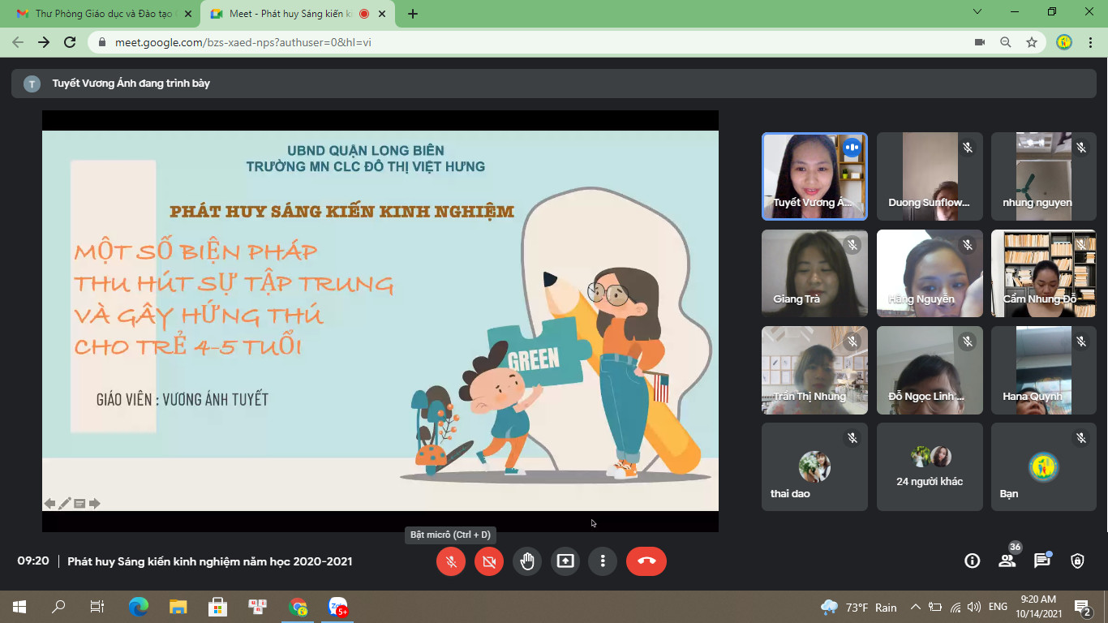Open meeting details info icon
Image resolution: width=1108 pixels, height=623 pixels.
[971, 561]
